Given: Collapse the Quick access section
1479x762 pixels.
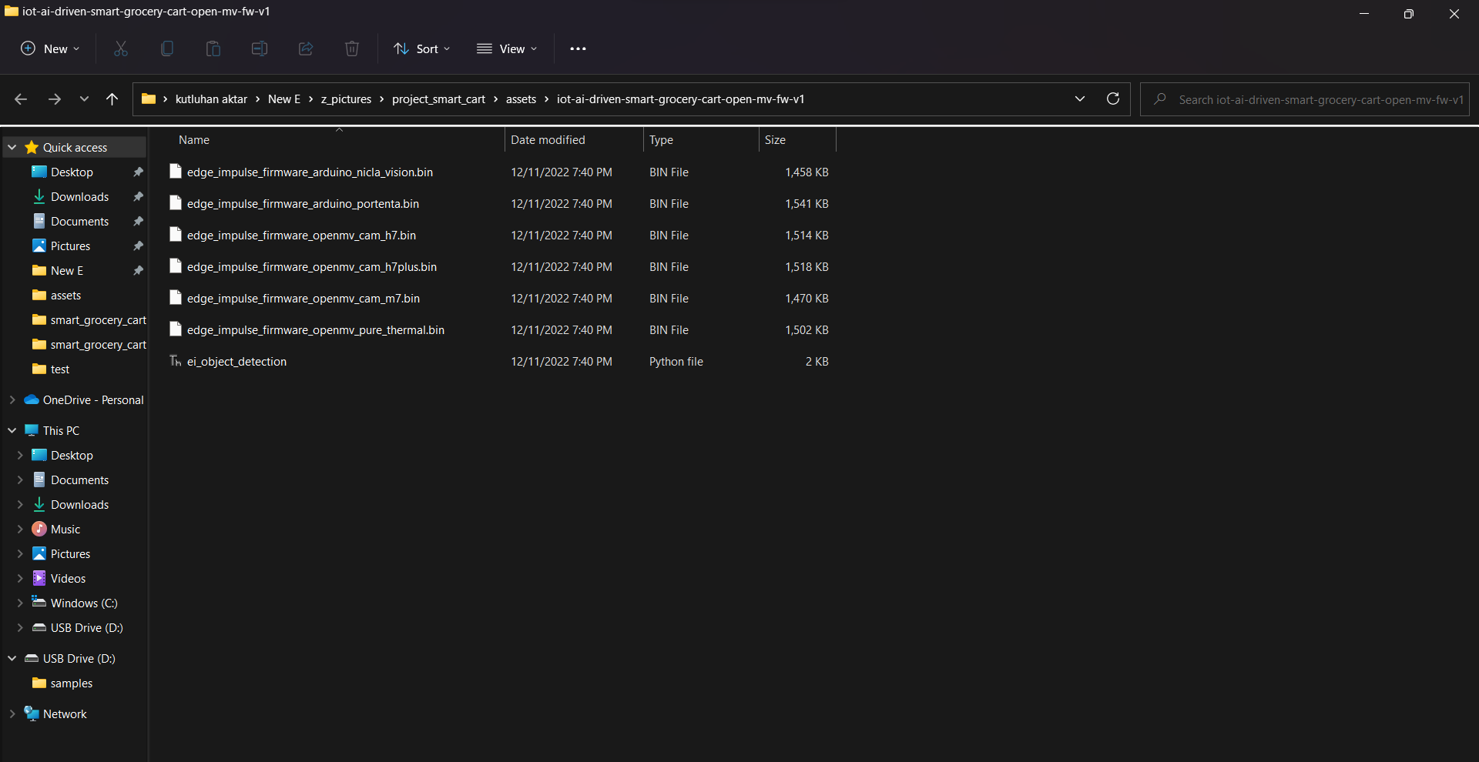Looking at the screenshot, I should (12, 146).
